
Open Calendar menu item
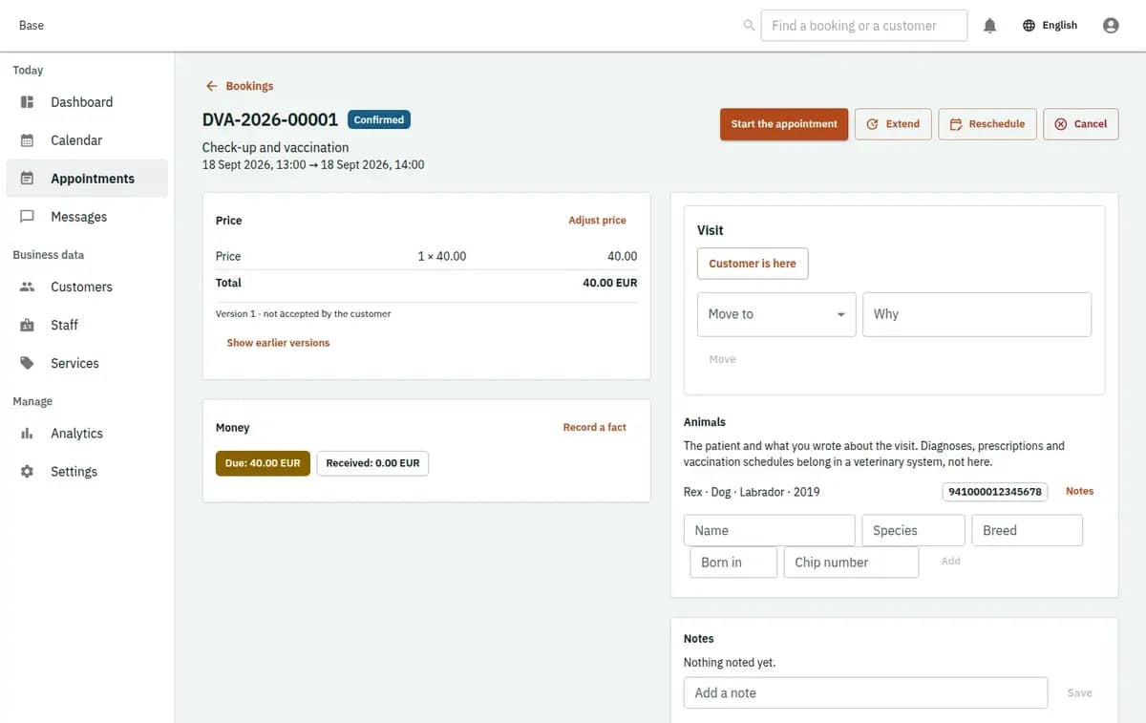87,140
